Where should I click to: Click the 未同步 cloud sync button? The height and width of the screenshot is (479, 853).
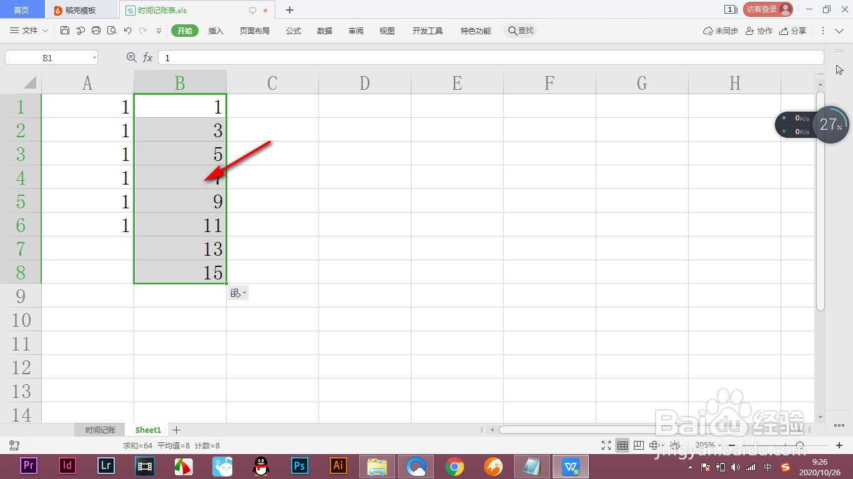point(721,31)
